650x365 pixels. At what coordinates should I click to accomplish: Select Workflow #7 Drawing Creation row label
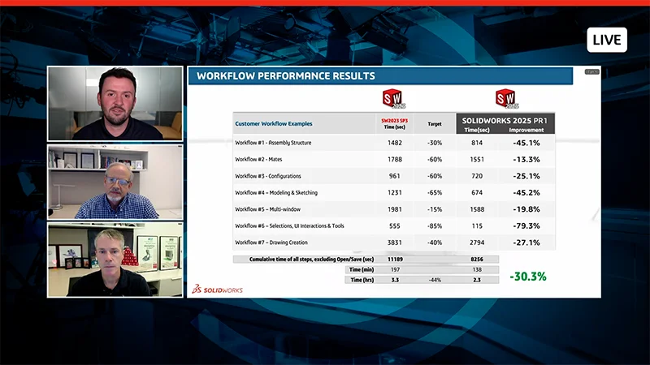point(273,242)
